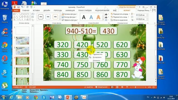Viewport: 178px width, 100px height.
Task: Switch to Normal view icon
Action: point(112,87)
